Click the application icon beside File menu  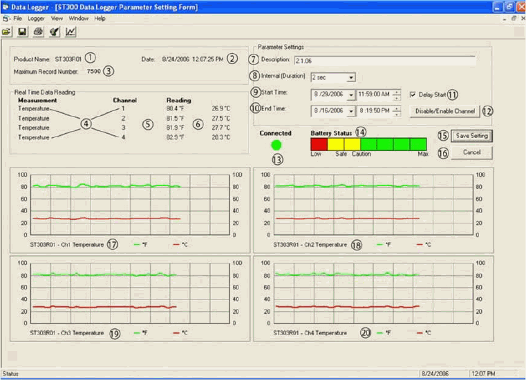click(x=6, y=19)
